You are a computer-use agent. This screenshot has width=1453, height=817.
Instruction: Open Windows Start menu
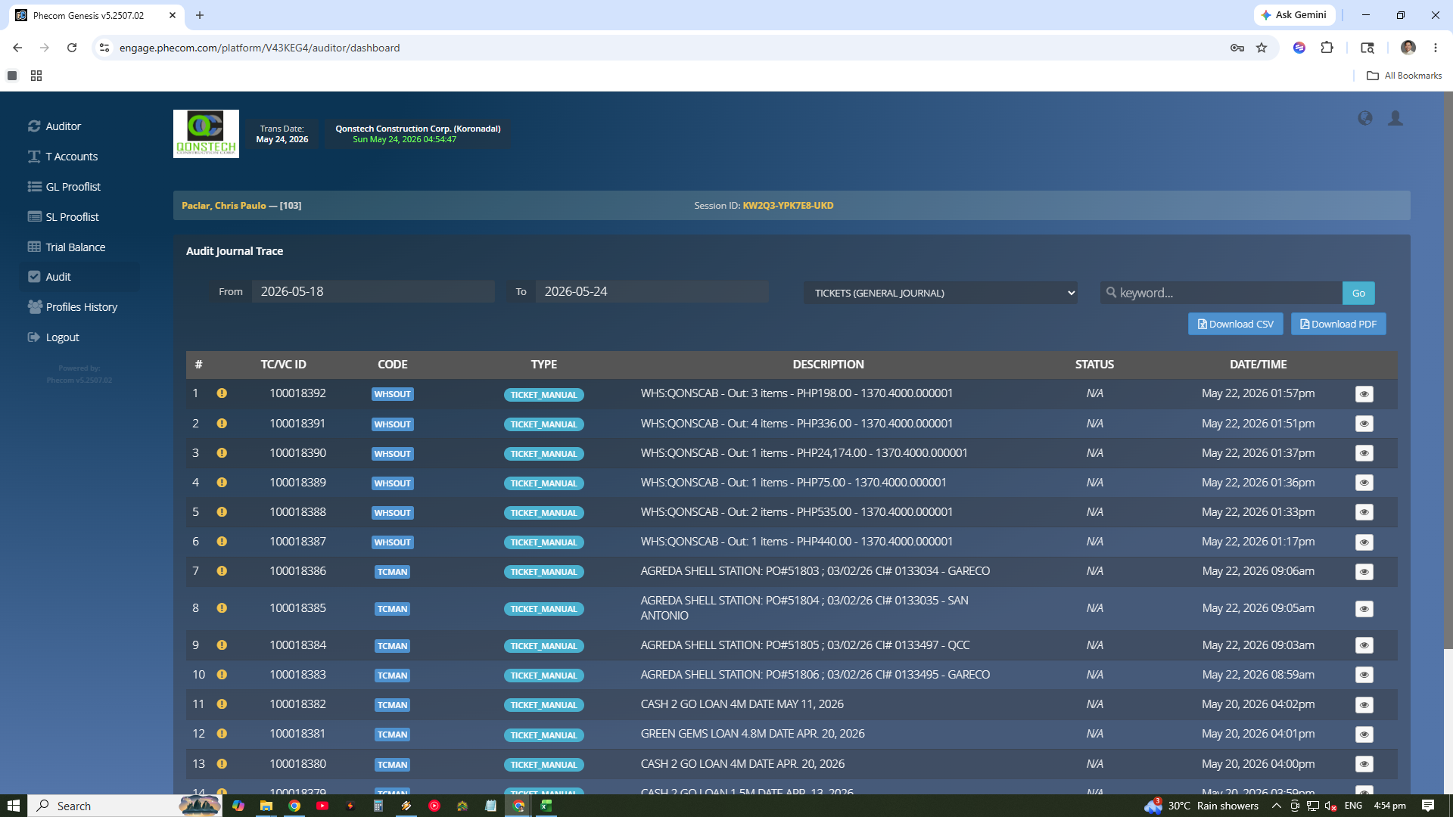tap(13, 806)
